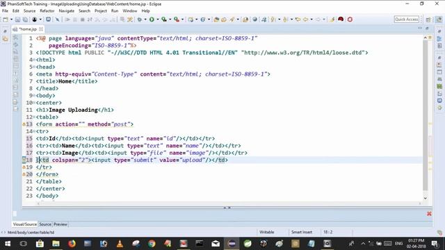Click the html/body/center/table/td breadcrumb text
Viewport: 445px width, 250px height.
31,233
